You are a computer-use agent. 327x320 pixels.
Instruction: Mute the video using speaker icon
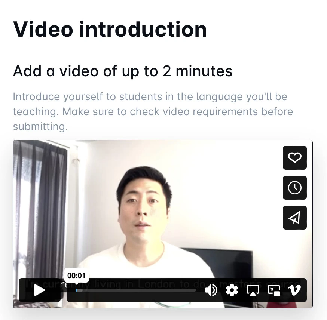tap(211, 290)
